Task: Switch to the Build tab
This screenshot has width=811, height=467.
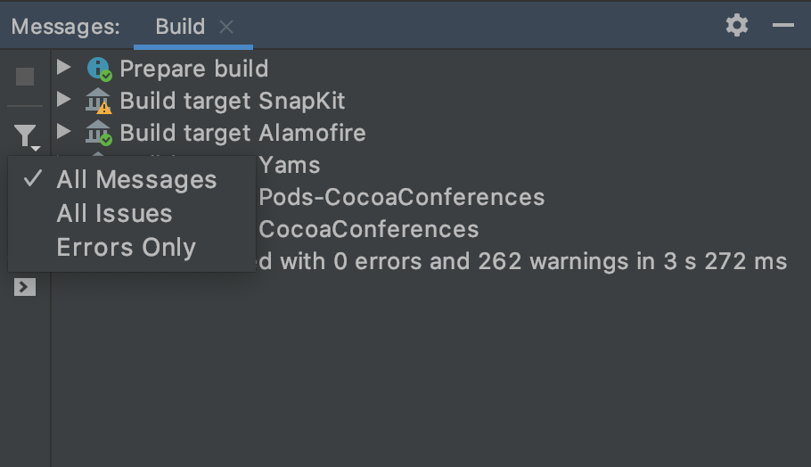Action: [x=180, y=27]
